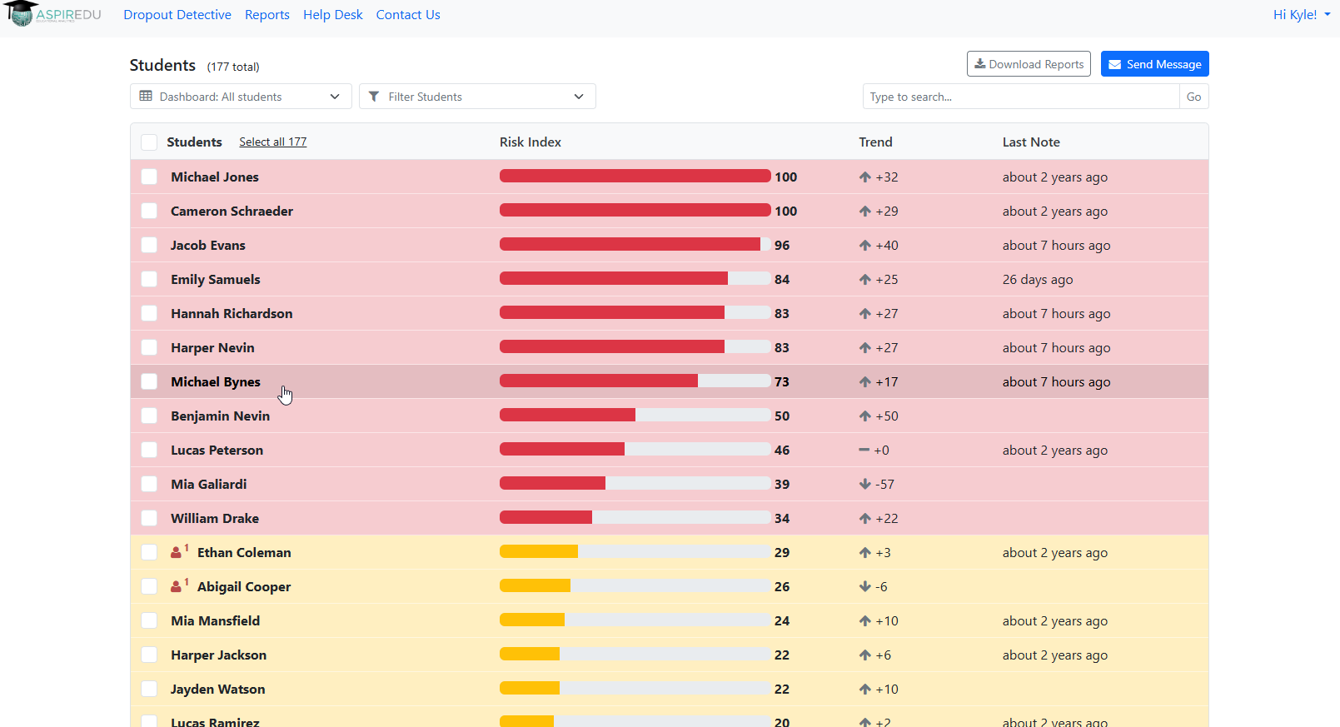Screen dimensions: 1340x727
Task: Click the up trend arrow for William Drake
Action: pyautogui.click(x=865, y=518)
